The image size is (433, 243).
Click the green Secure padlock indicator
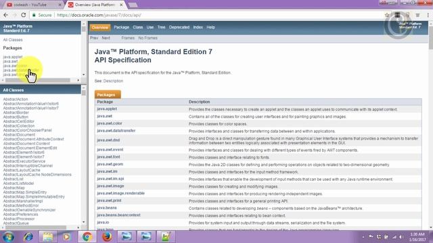pos(42,15)
